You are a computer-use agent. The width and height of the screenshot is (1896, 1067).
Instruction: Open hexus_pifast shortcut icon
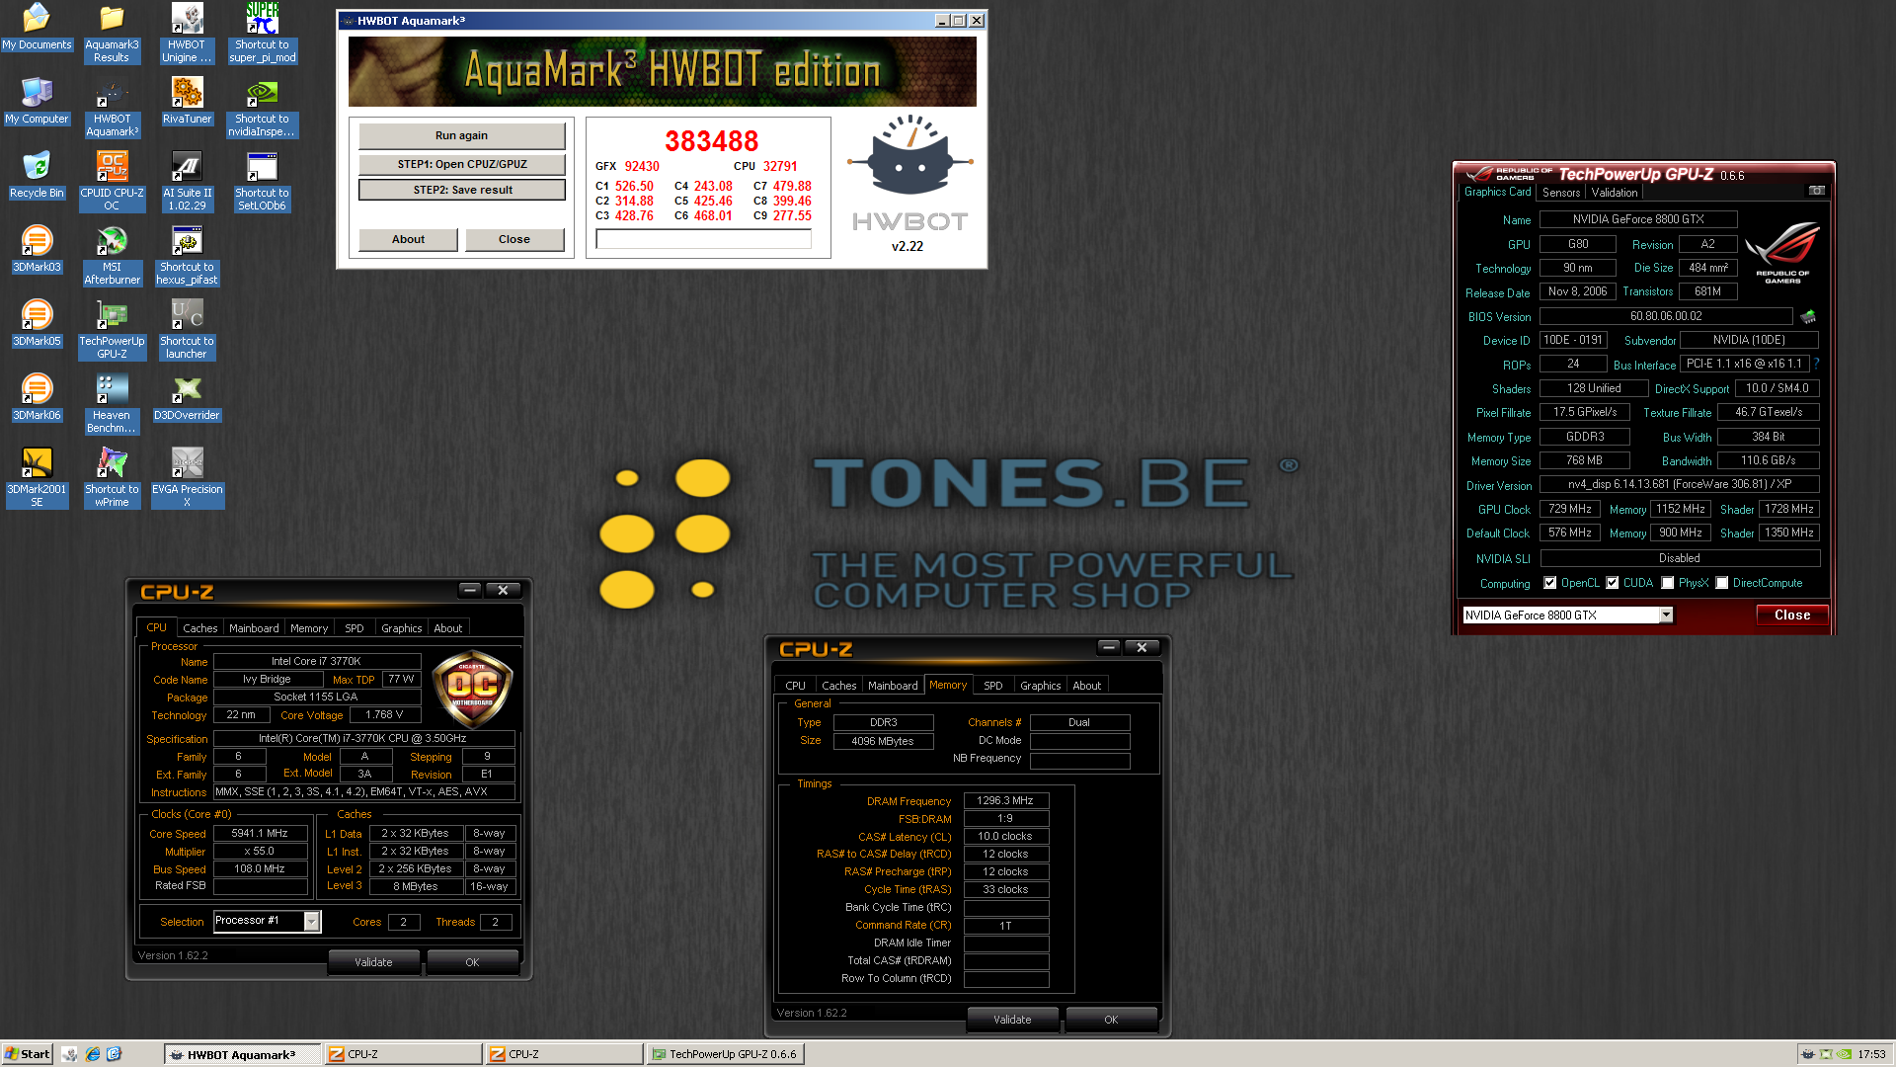[x=187, y=255]
